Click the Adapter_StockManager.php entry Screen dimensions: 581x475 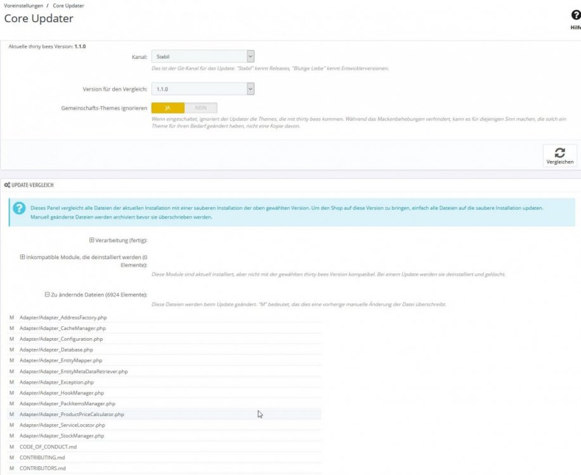point(62,436)
